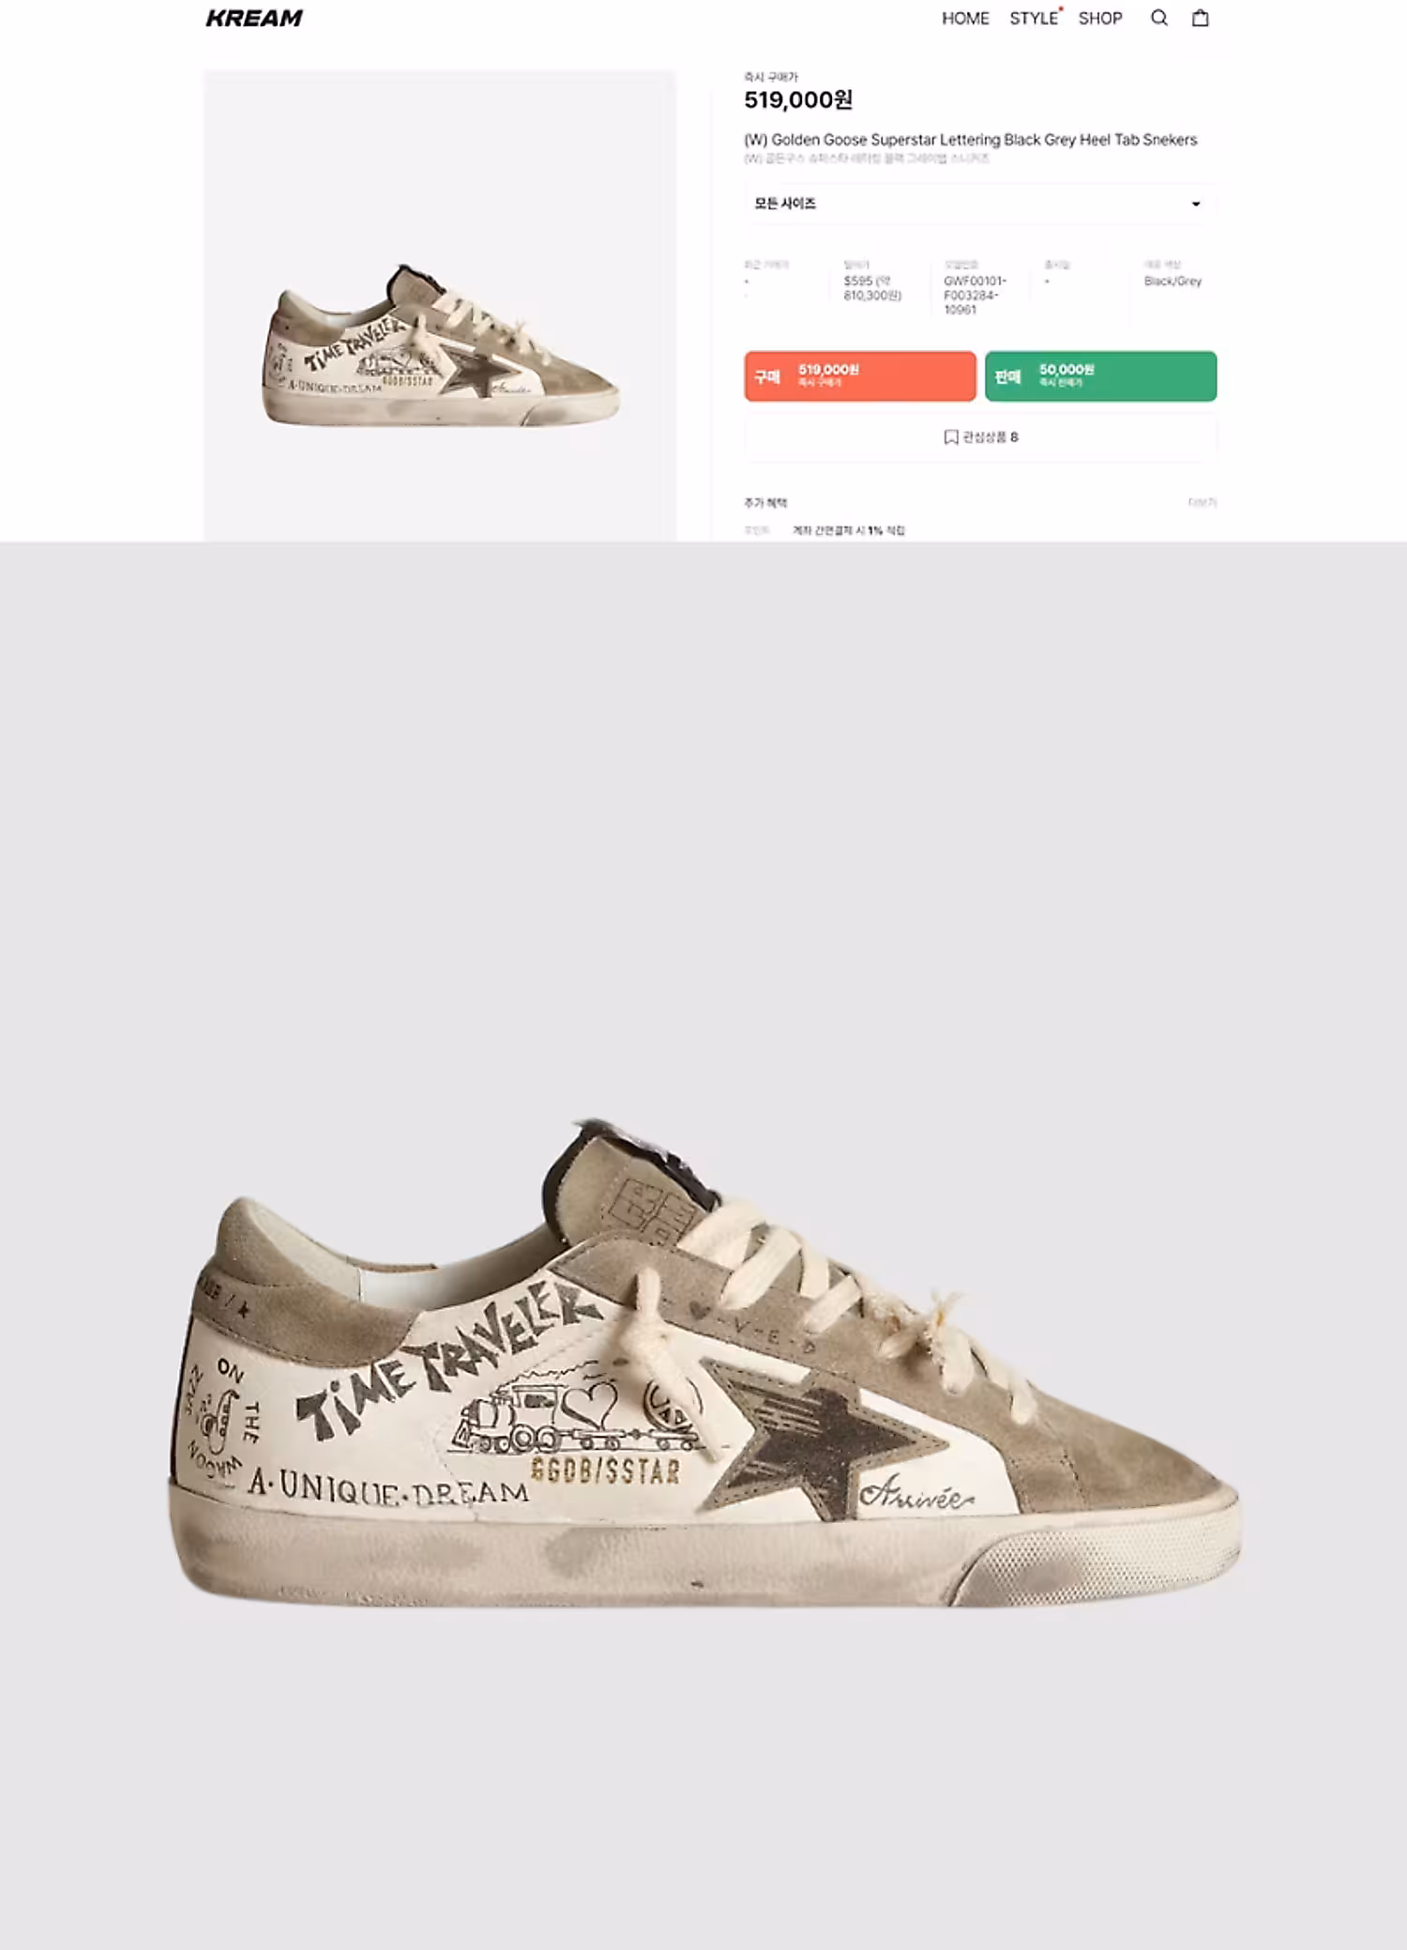
Task: Open the shopping bag icon
Action: (1200, 18)
